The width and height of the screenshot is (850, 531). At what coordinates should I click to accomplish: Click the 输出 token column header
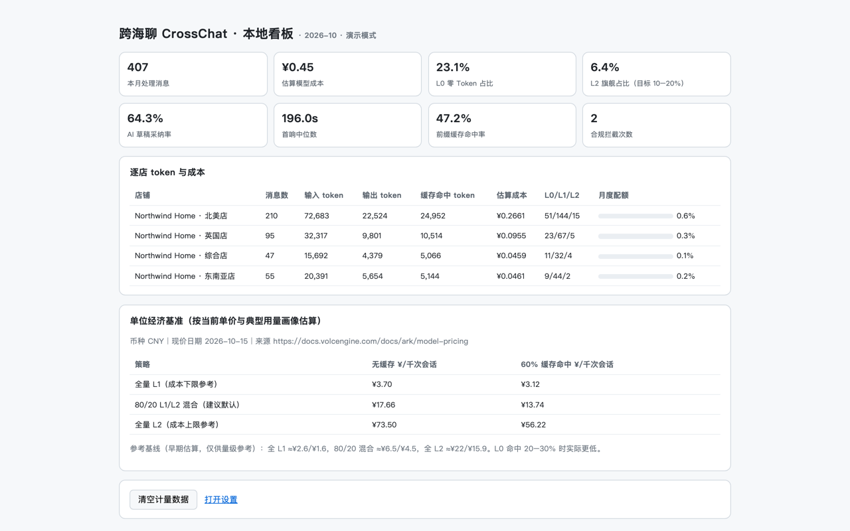click(x=382, y=195)
